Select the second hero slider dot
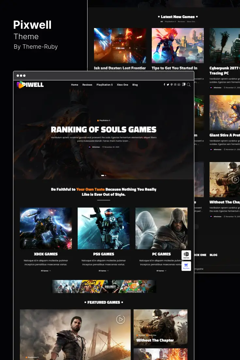240x360 pixels. (105, 175)
